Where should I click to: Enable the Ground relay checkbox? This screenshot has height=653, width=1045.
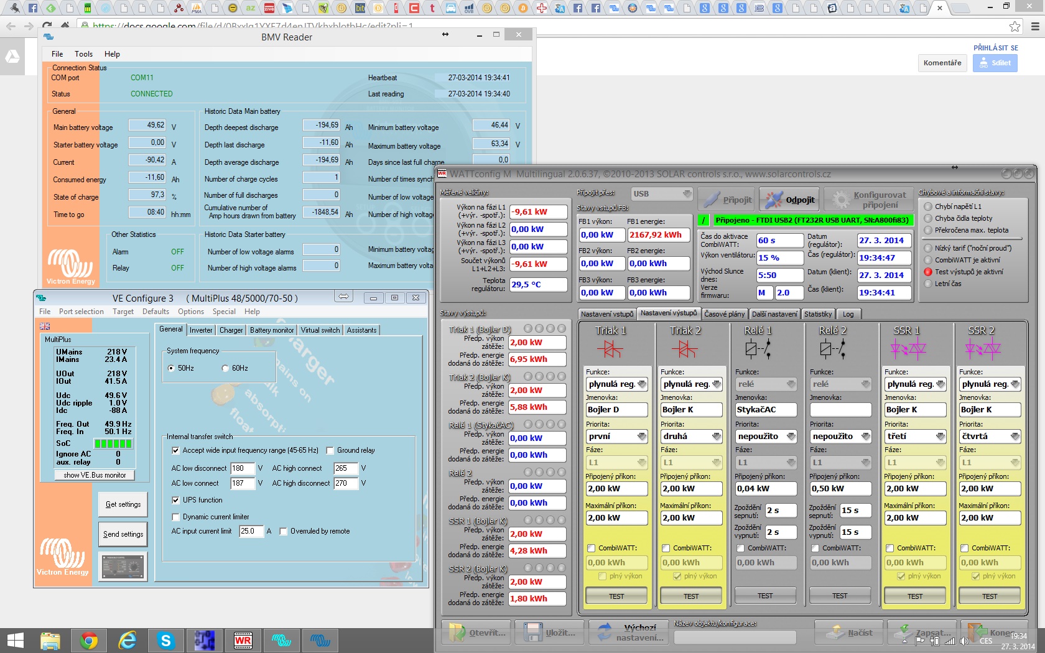click(330, 450)
